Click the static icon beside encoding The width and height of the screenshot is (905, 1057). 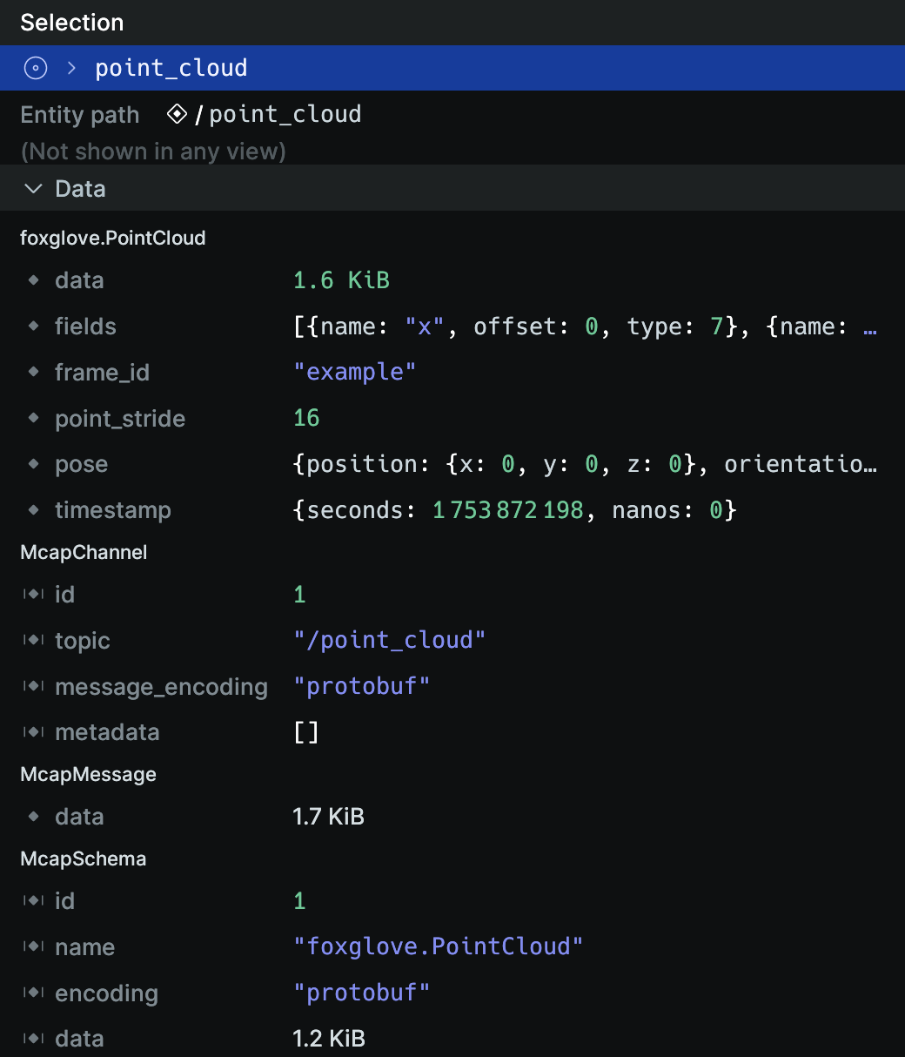point(34,993)
